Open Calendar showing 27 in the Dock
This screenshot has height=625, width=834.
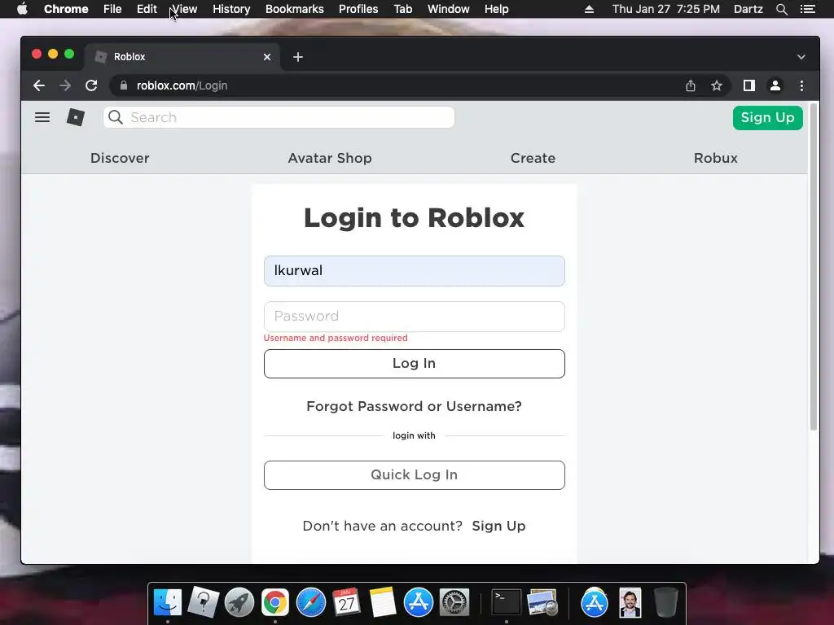pos(346,603)
